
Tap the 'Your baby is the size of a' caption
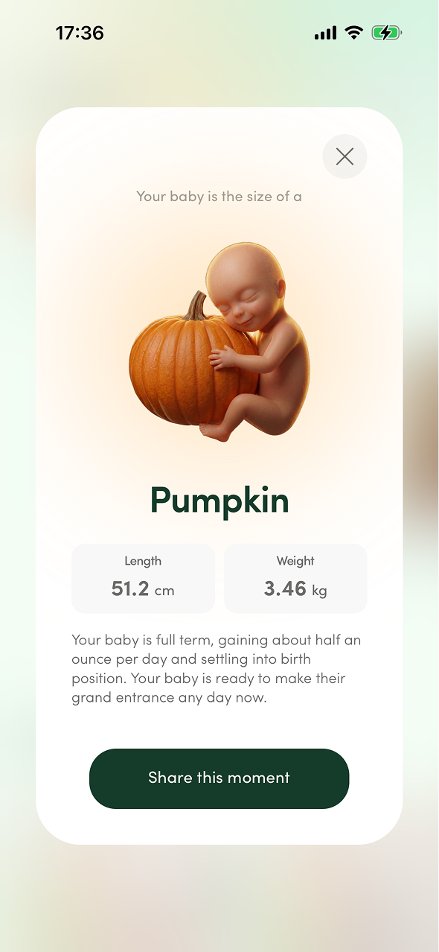click(219, 197)
